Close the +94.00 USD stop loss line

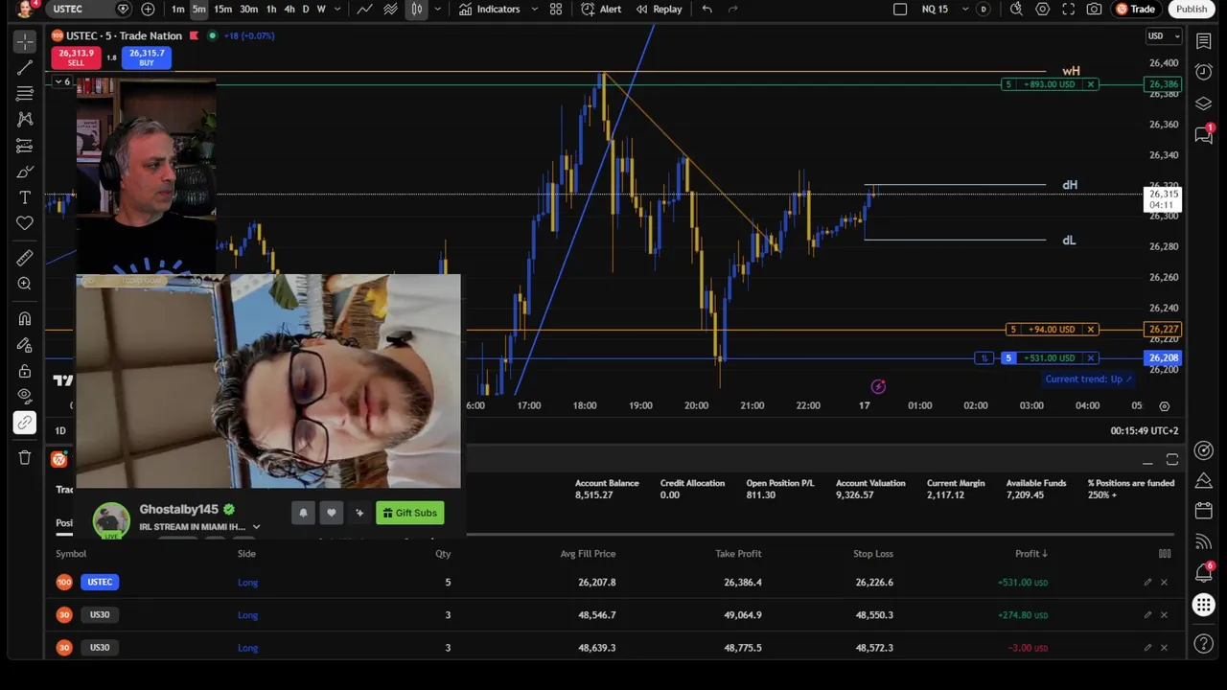point(1090,330)
